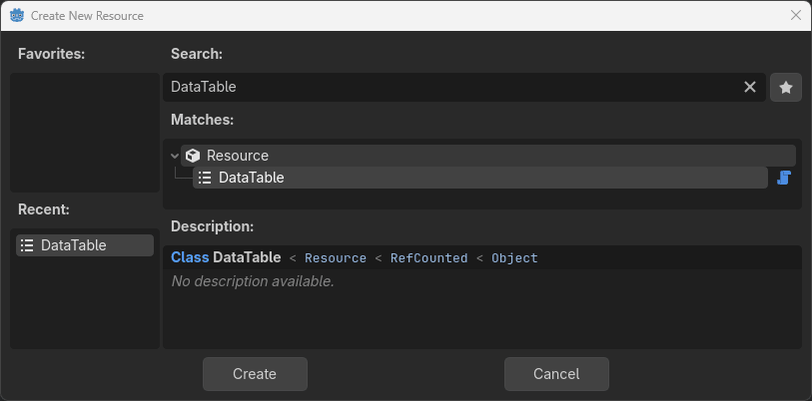Collapse the Resource tree node arrow
Image resolution: width=812 pixels, height=401 pixels.
pyautogui.click(x=175, y=156)
